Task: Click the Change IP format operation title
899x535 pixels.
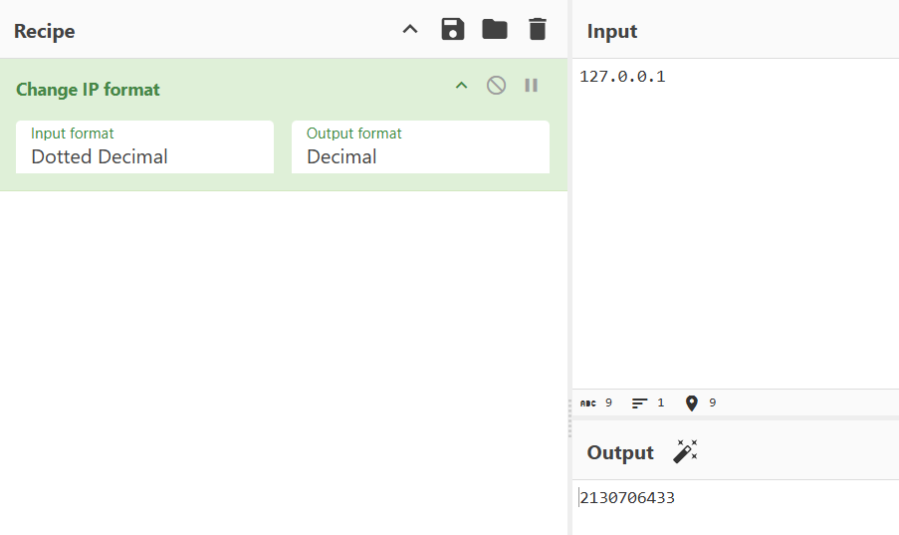Action: 88,90
